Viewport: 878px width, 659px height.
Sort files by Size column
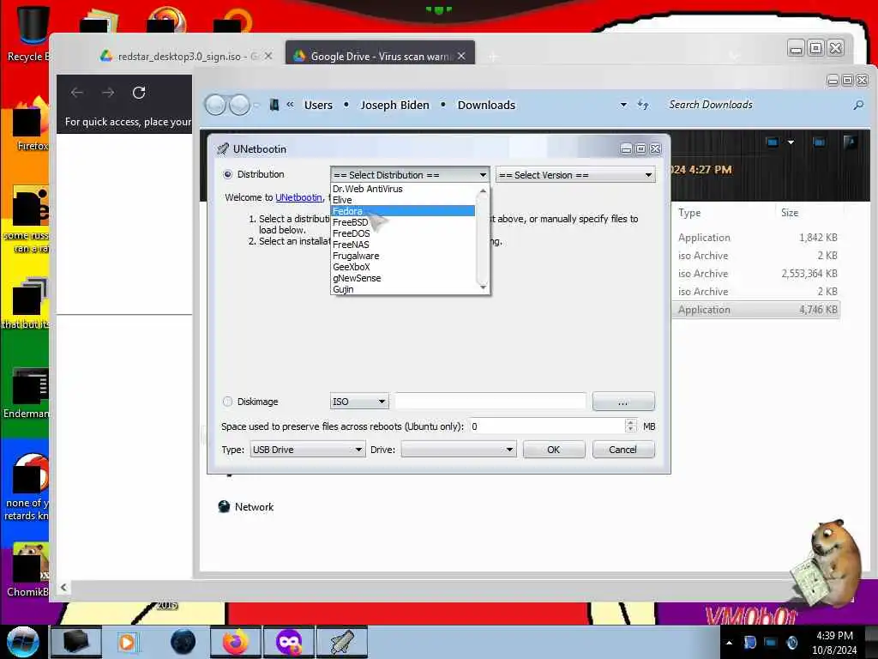(x=790, y=213)
